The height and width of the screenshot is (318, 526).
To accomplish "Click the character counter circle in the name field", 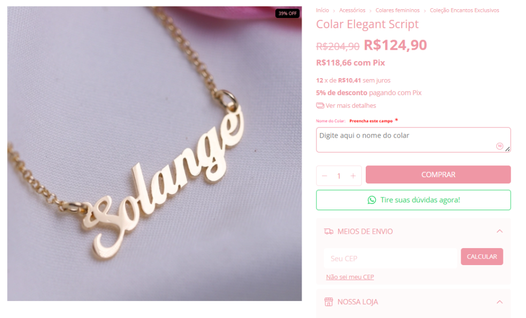I will pos(500,146).
